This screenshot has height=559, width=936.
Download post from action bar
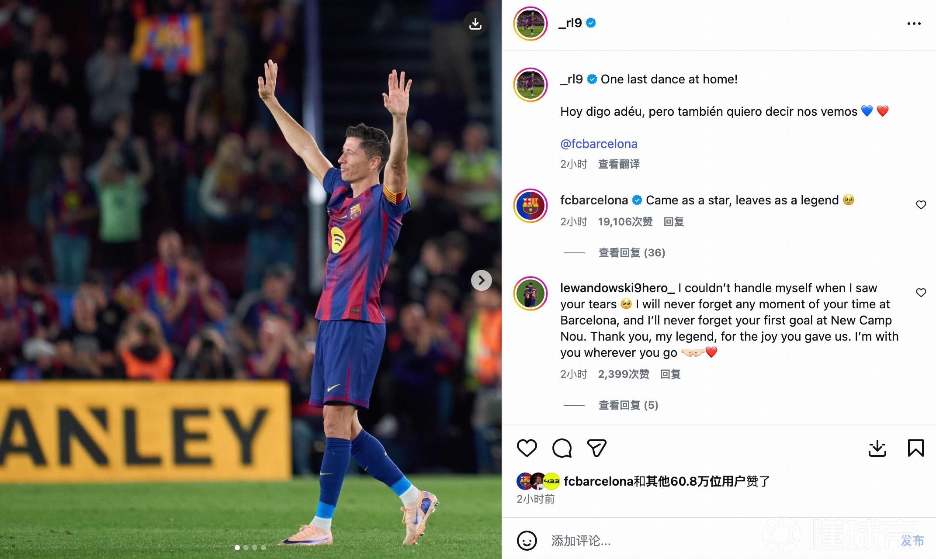(877, 449)
